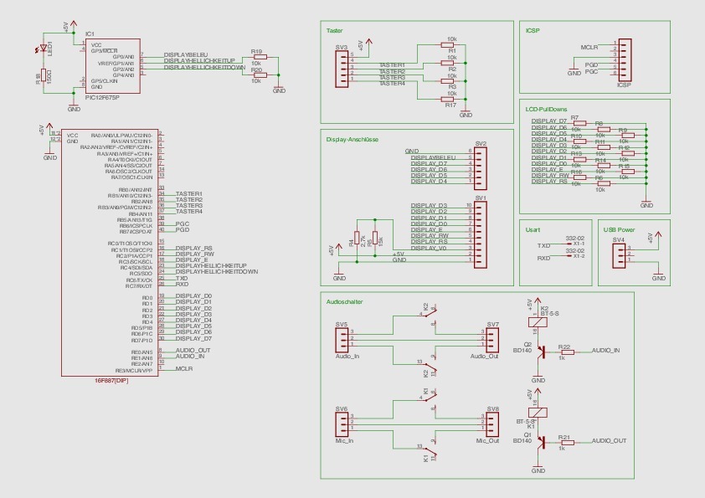Click the 'Audioschalter' section title
Viewport: 705px width, 498px height.
pos(344,302)
